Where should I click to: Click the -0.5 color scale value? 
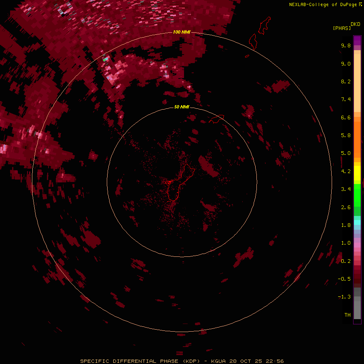(x=344, y=279)
